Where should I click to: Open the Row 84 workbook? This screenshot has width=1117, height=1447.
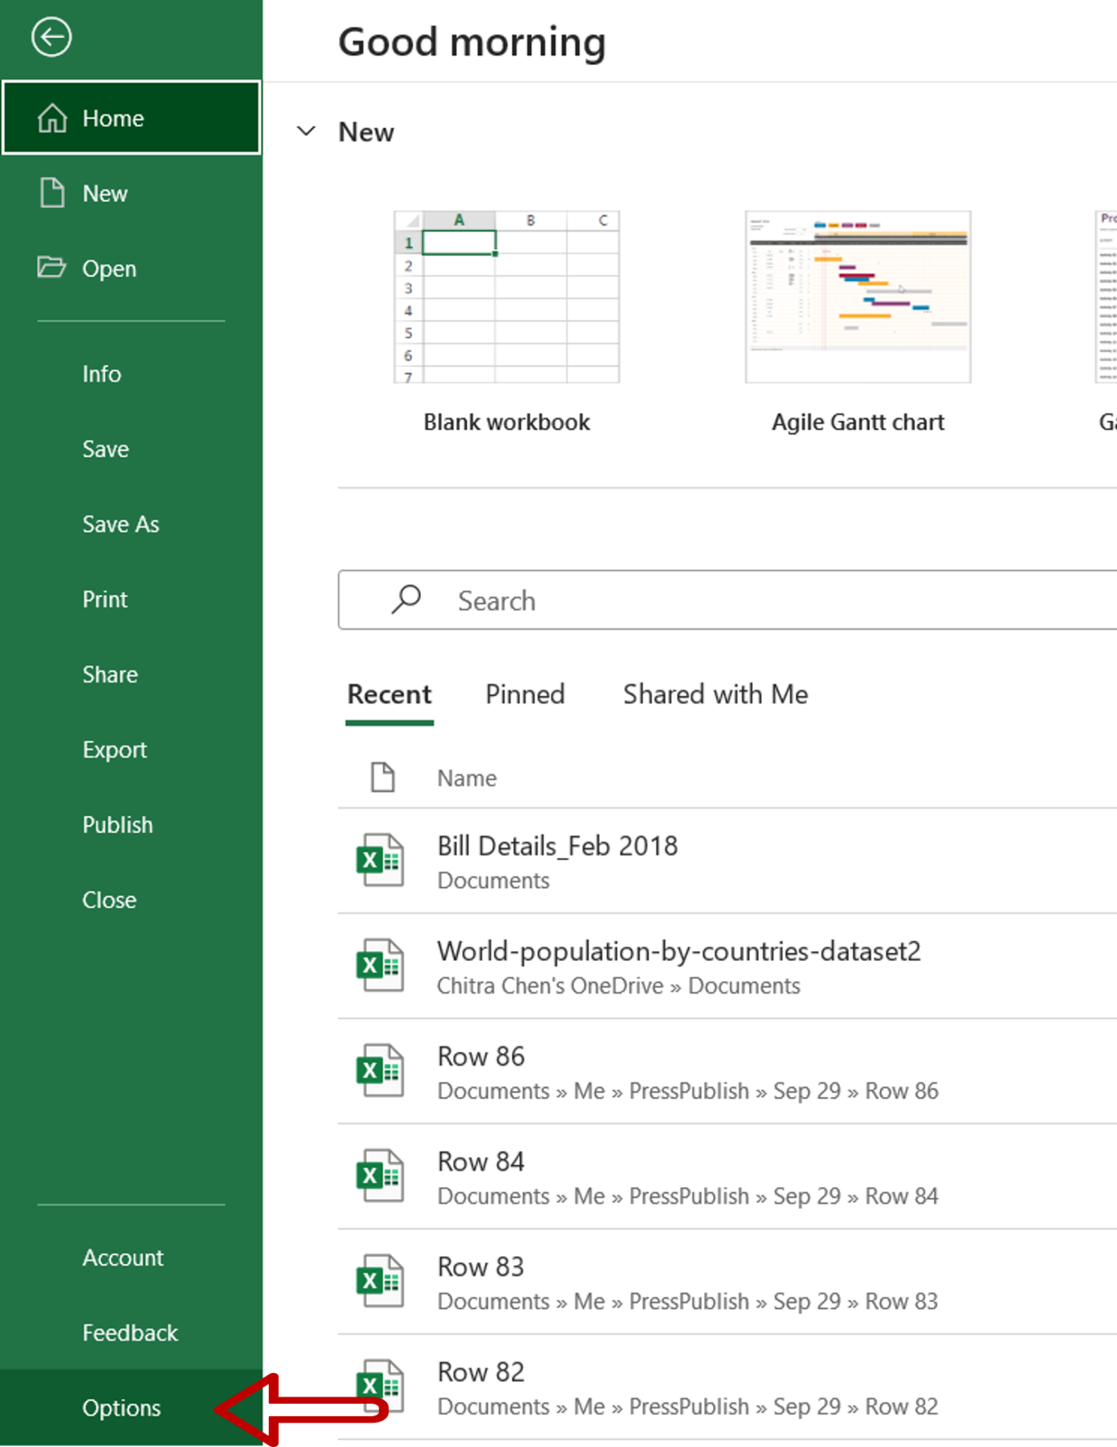pos(727,1176)
